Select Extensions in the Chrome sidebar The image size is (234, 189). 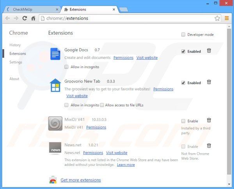[x=18, y=53]
